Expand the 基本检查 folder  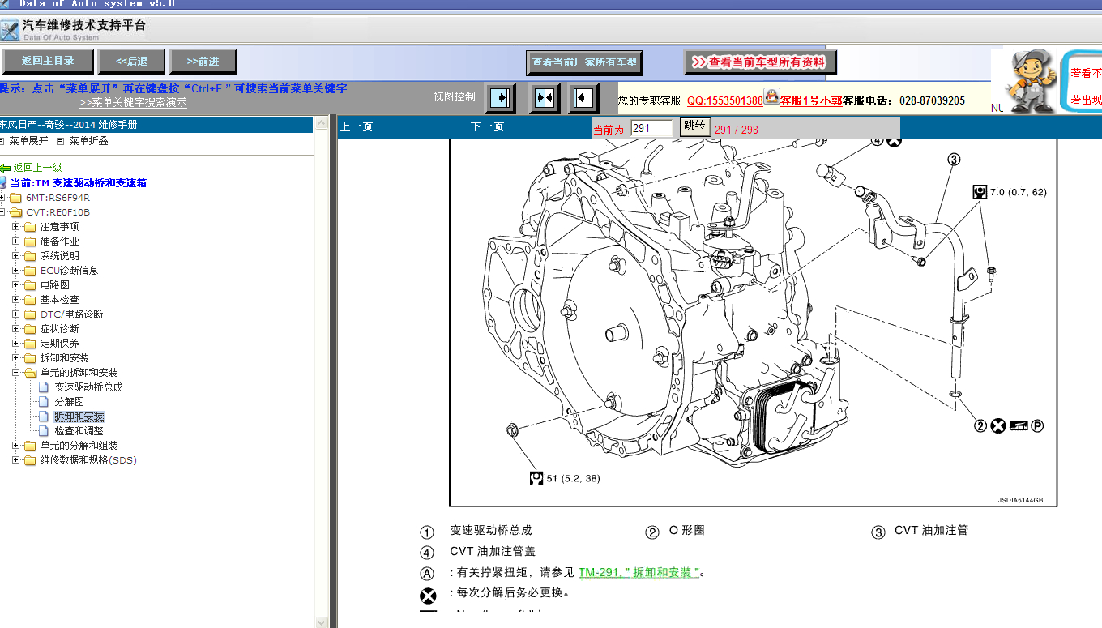(x=16, y=300)
